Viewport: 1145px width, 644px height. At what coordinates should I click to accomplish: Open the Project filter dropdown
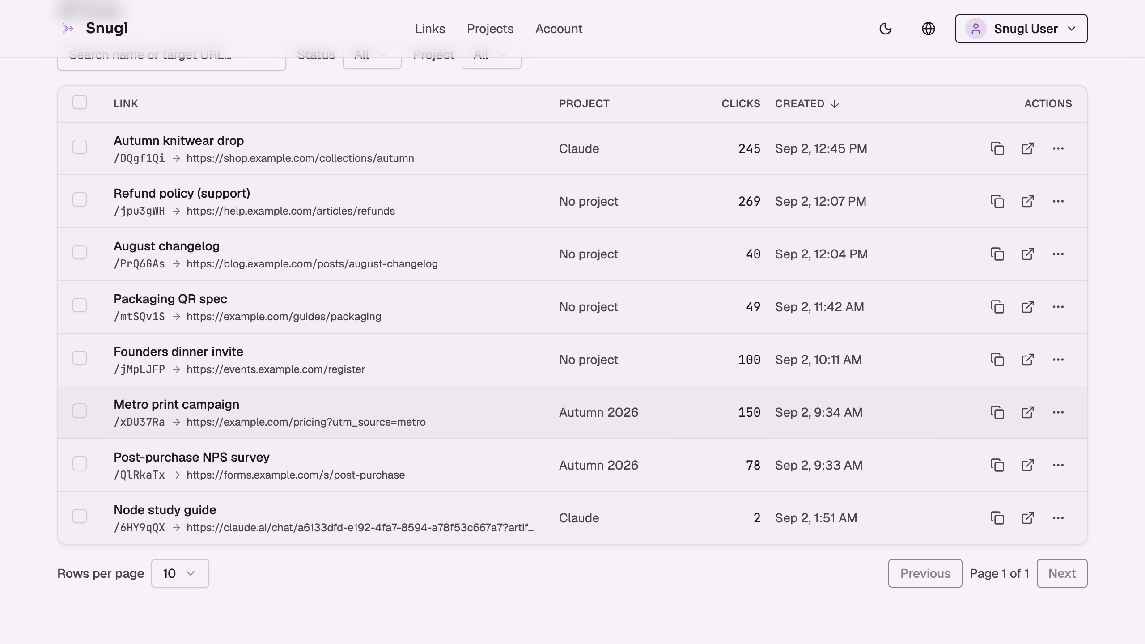point(492,55)
